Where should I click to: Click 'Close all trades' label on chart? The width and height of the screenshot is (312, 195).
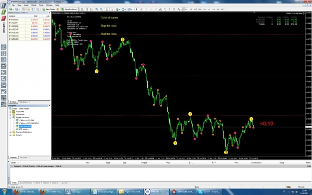pyautogui.click(x=109, y=17)
